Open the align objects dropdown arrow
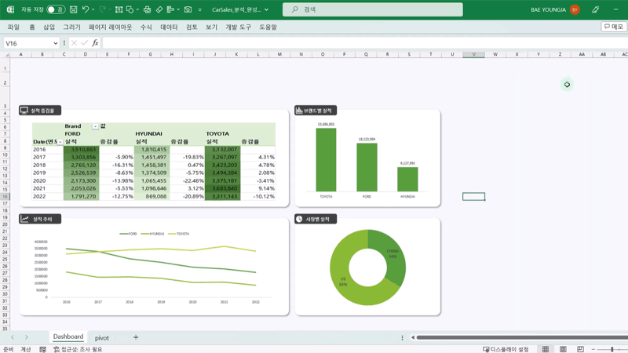This screenshot has height=353, width=628. (178, 9)
